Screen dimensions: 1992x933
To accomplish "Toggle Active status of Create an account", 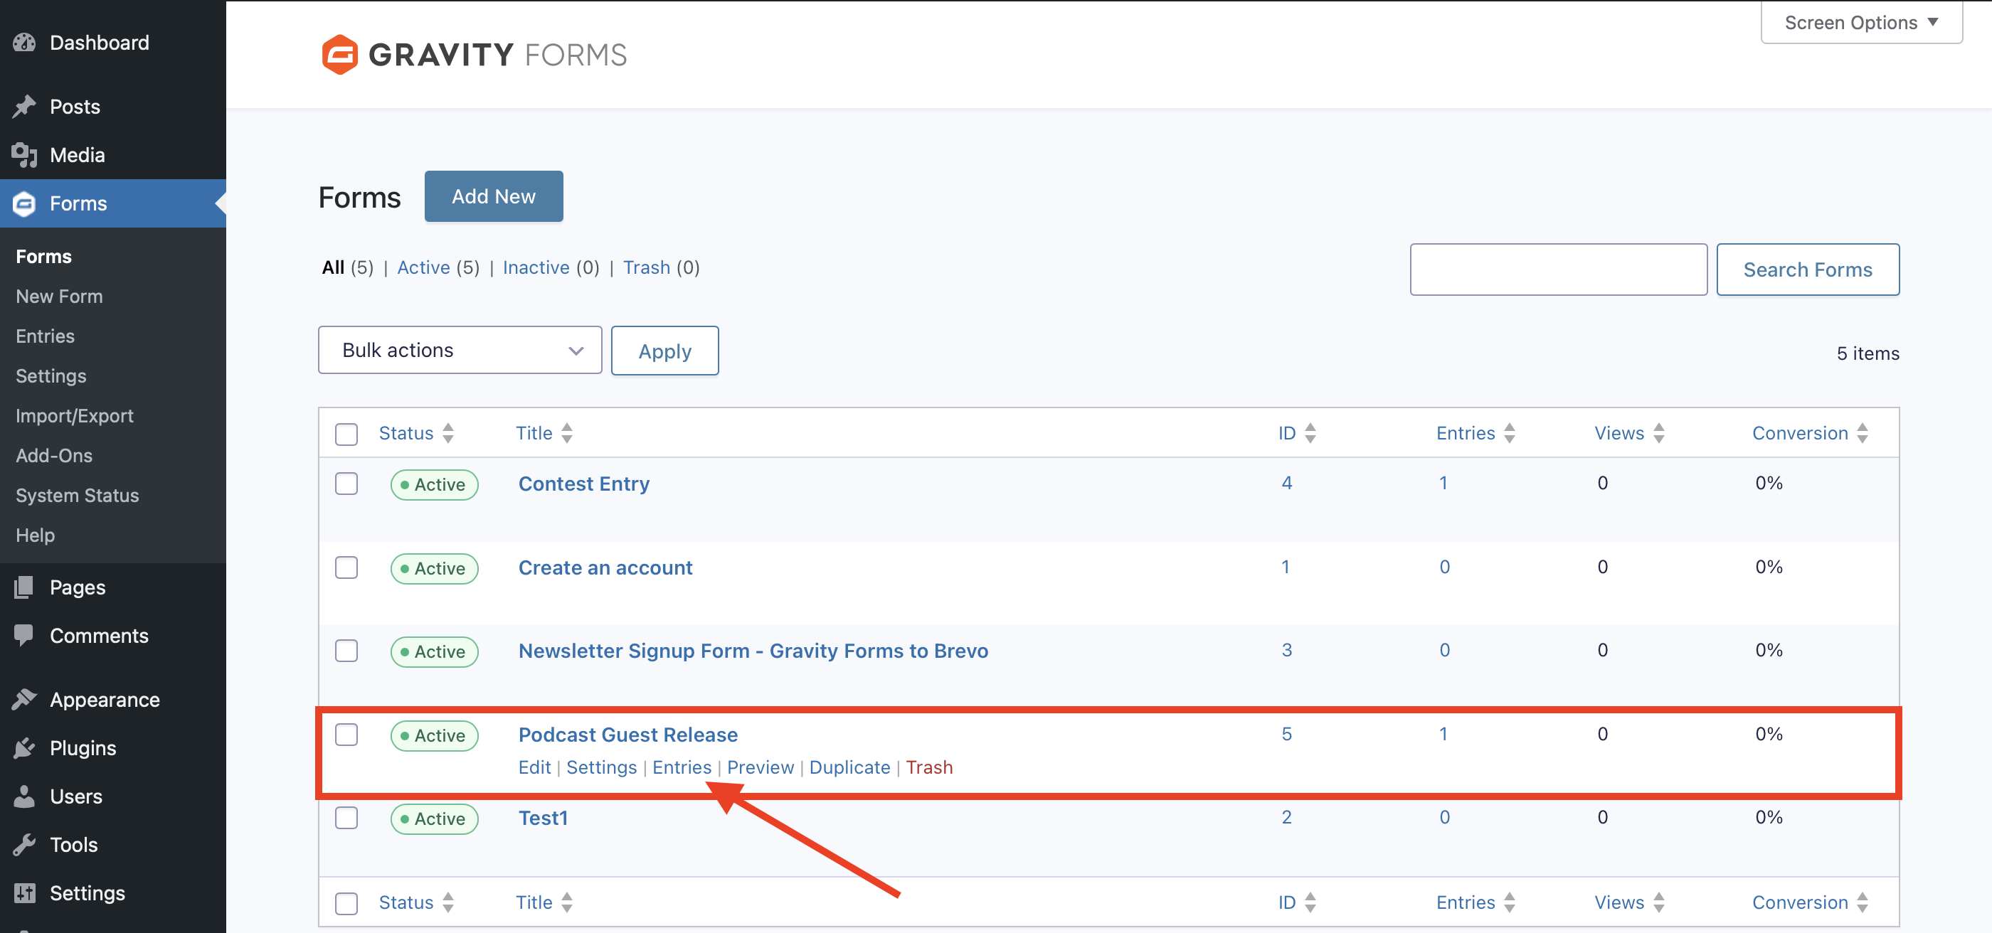I will click(434, 568).
